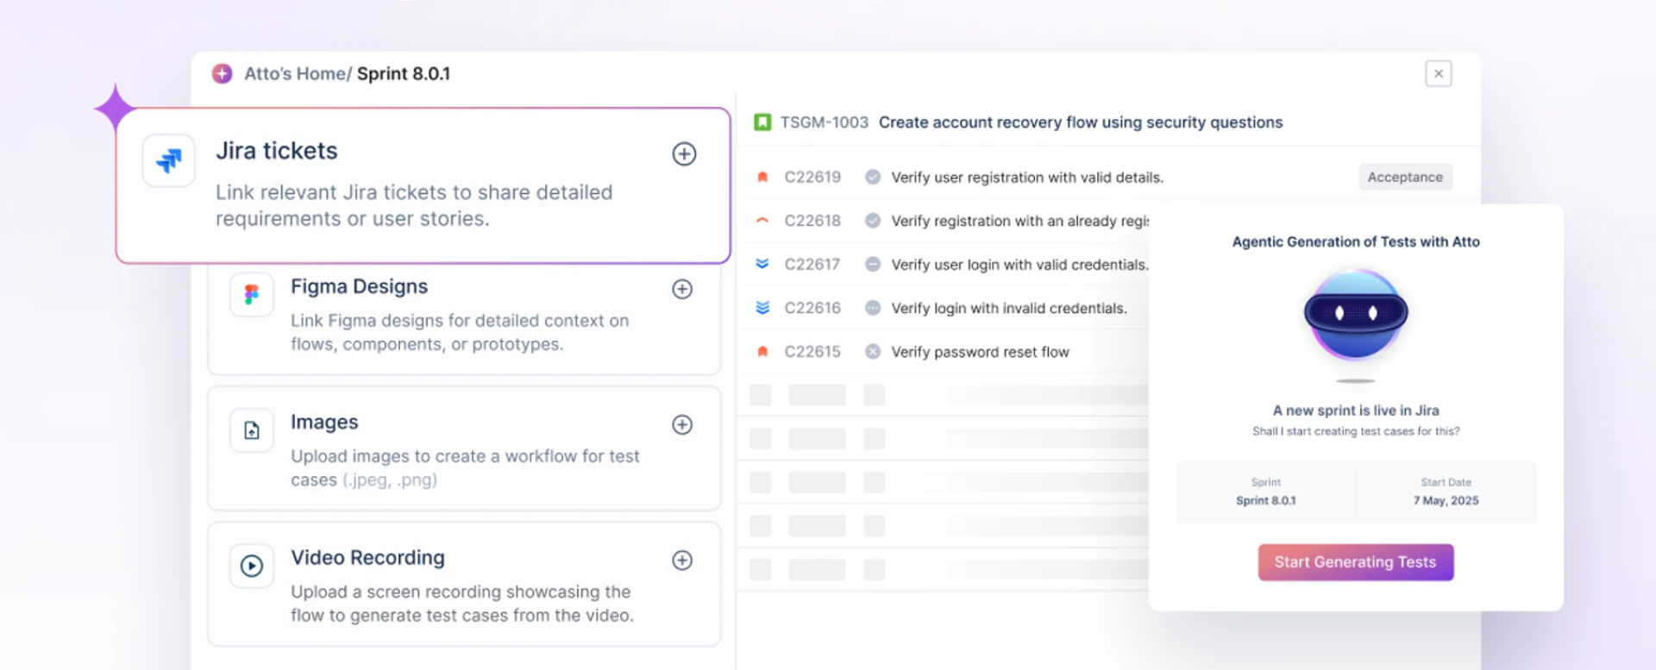Viewport: 1656px width, 670px height.
Task: Click the priority icon for C22619
Action: (x=762, y=177)
